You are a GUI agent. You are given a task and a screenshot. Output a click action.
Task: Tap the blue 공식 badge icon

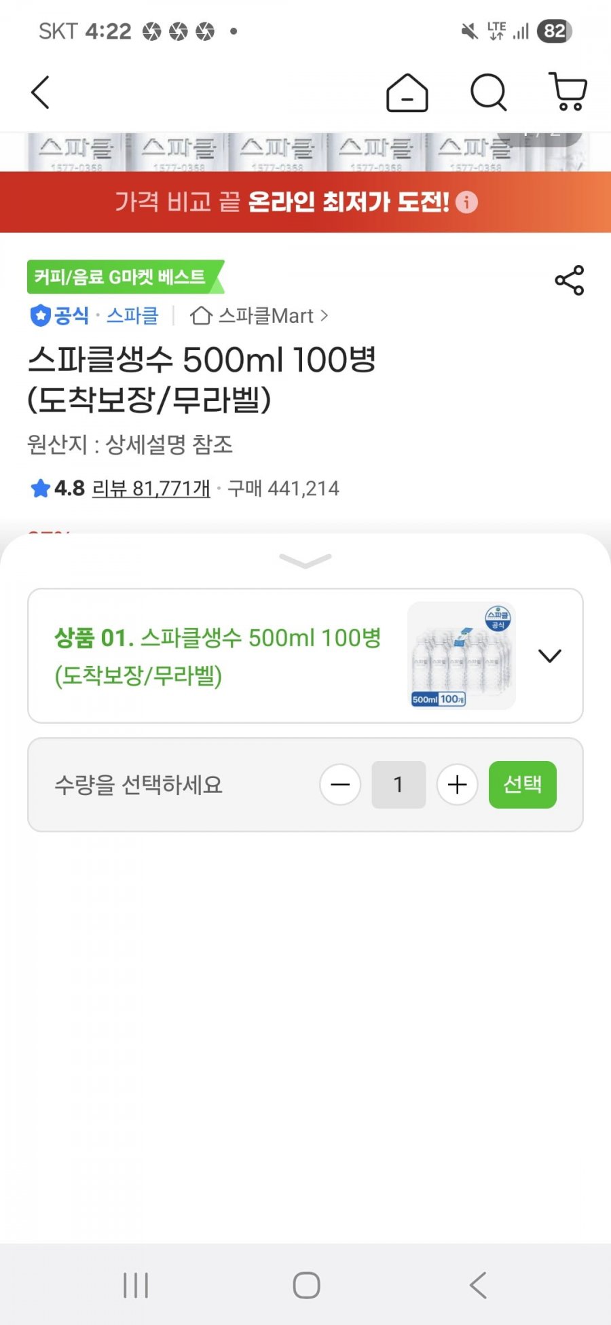41,315
